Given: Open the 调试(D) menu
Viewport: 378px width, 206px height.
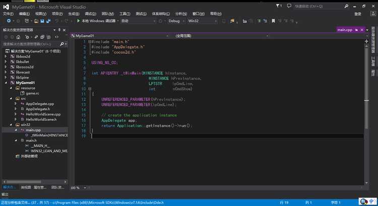Looking at the screenshot, I should 90,14.
